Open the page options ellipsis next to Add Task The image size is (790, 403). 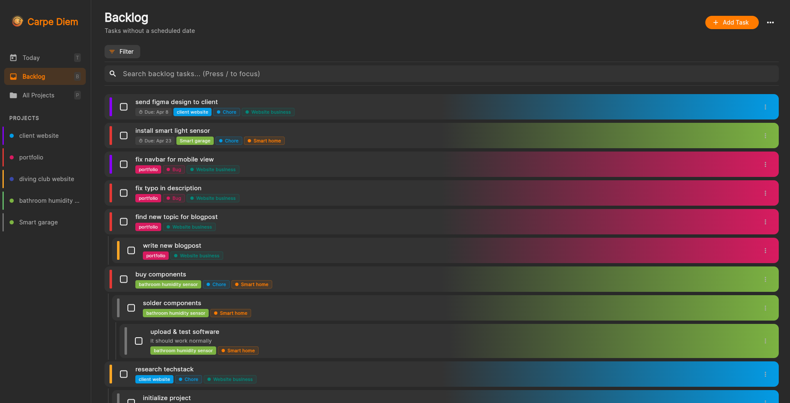770,22
